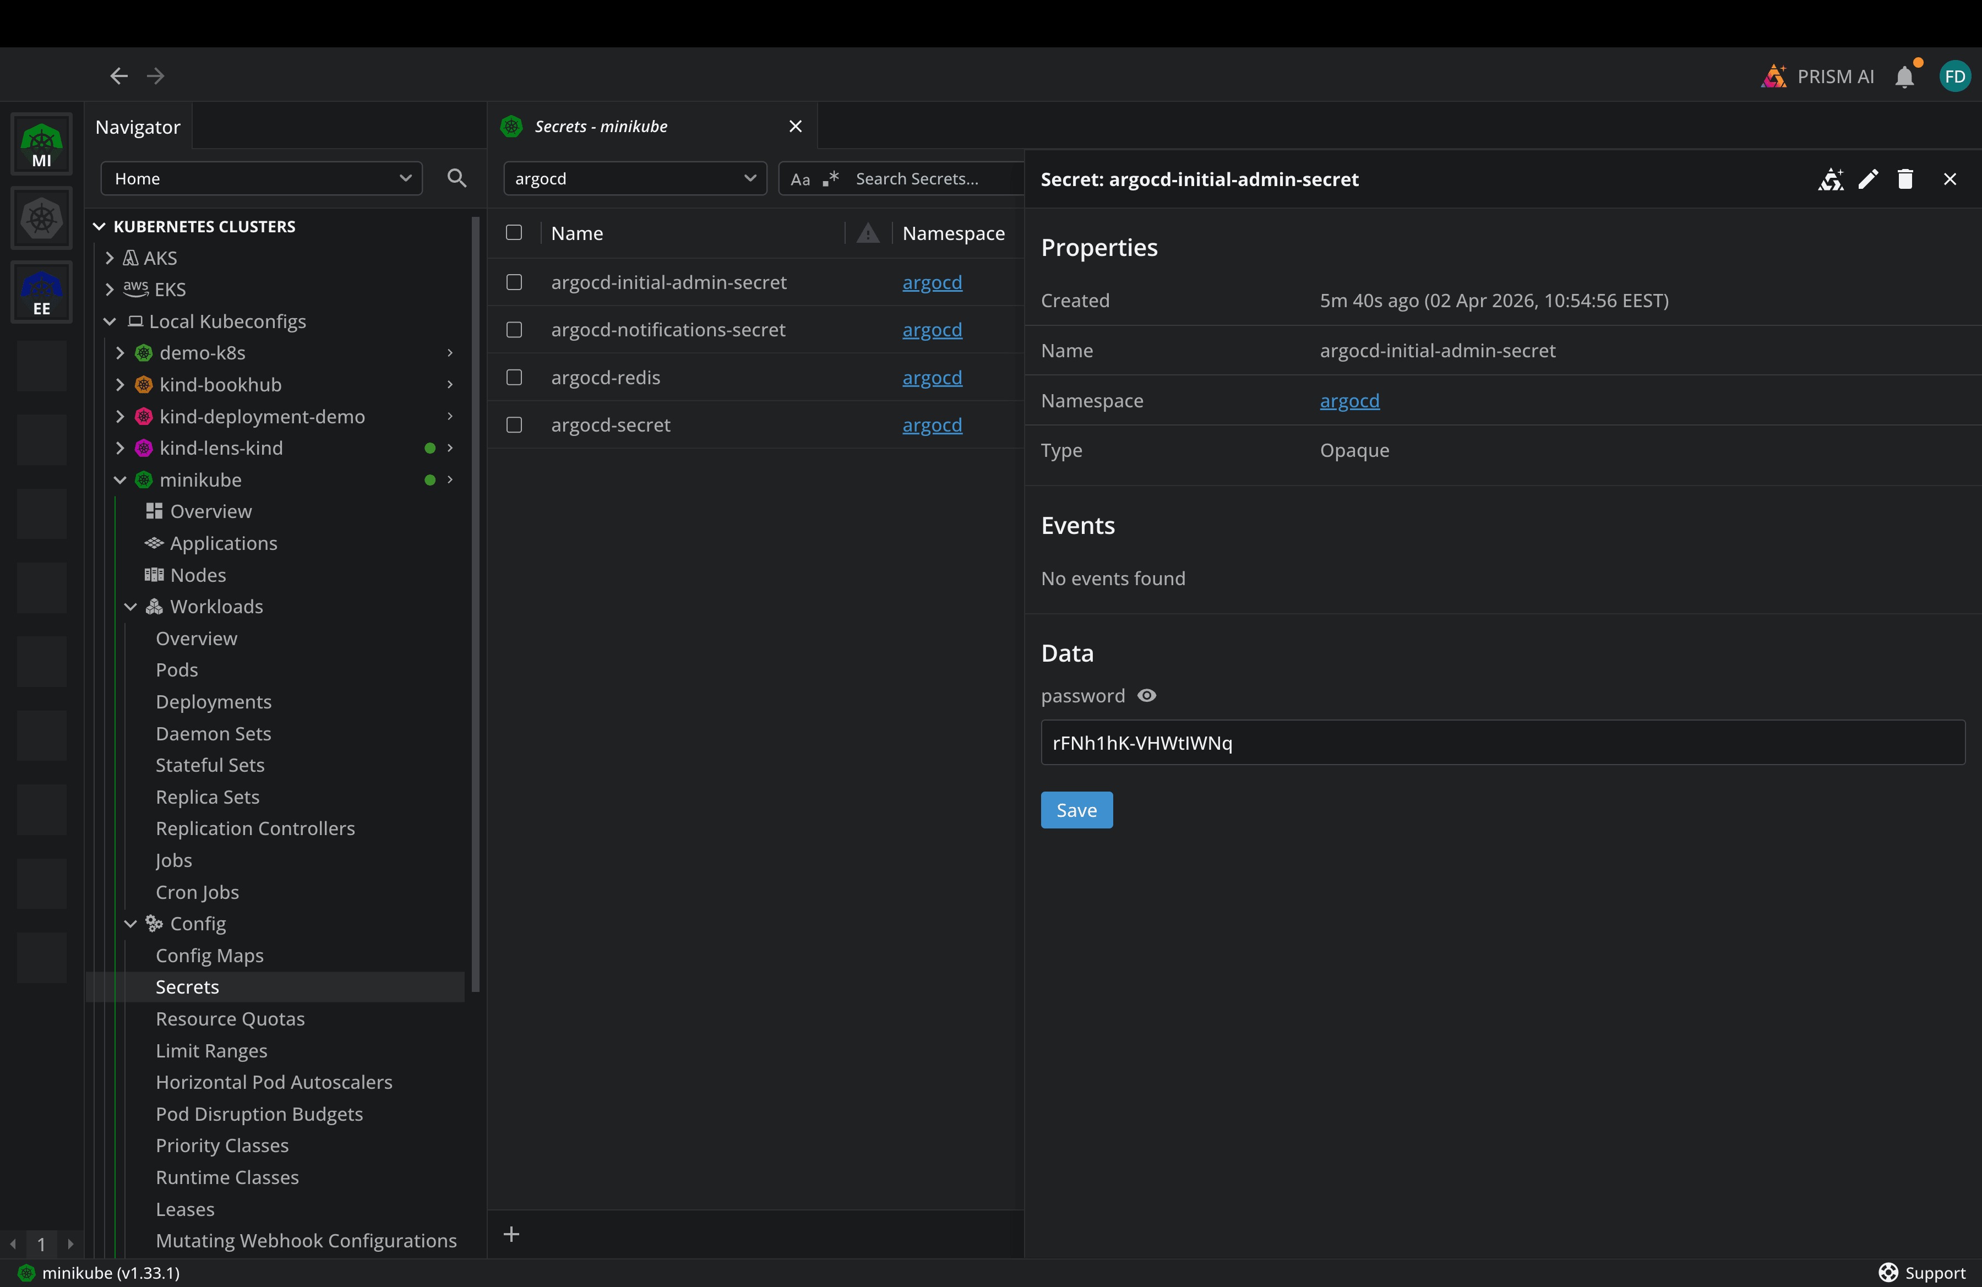The height and width of the screenshot is (1287, 1982).
Task: Check the argocd-redis row checkbox
Action: click(x=514, y=378)
